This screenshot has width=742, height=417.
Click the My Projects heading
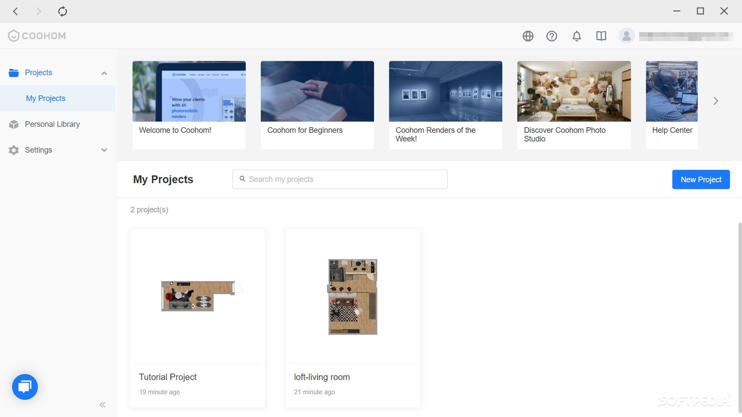163,180
